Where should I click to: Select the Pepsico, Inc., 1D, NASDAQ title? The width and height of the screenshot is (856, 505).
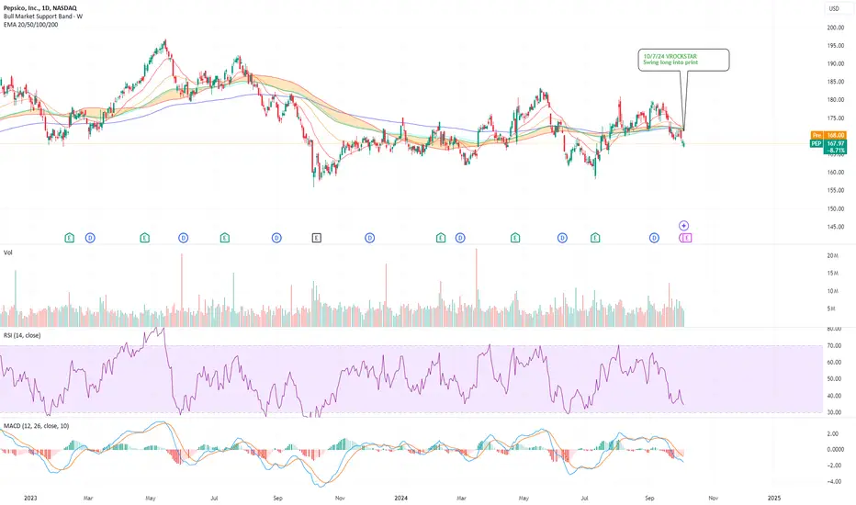click(40, 8)
